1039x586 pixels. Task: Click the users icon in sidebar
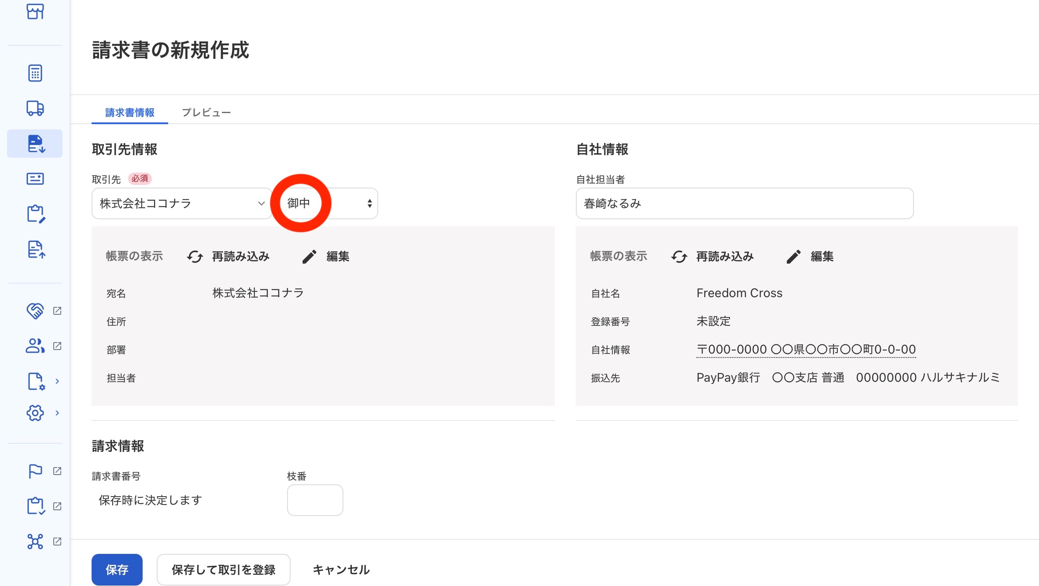[x=35, y=346]
